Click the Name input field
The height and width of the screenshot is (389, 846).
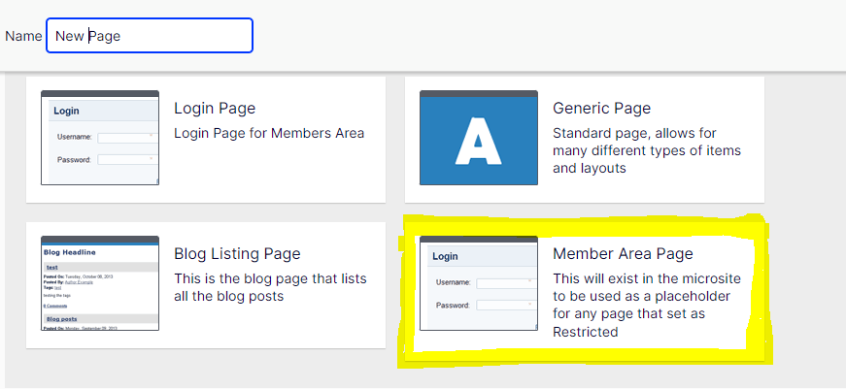149,36
